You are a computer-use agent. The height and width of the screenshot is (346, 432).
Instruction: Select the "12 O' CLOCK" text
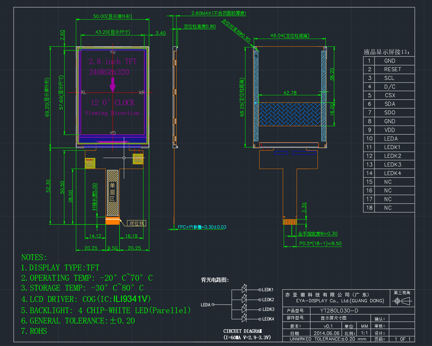click(x=113, y=103)
